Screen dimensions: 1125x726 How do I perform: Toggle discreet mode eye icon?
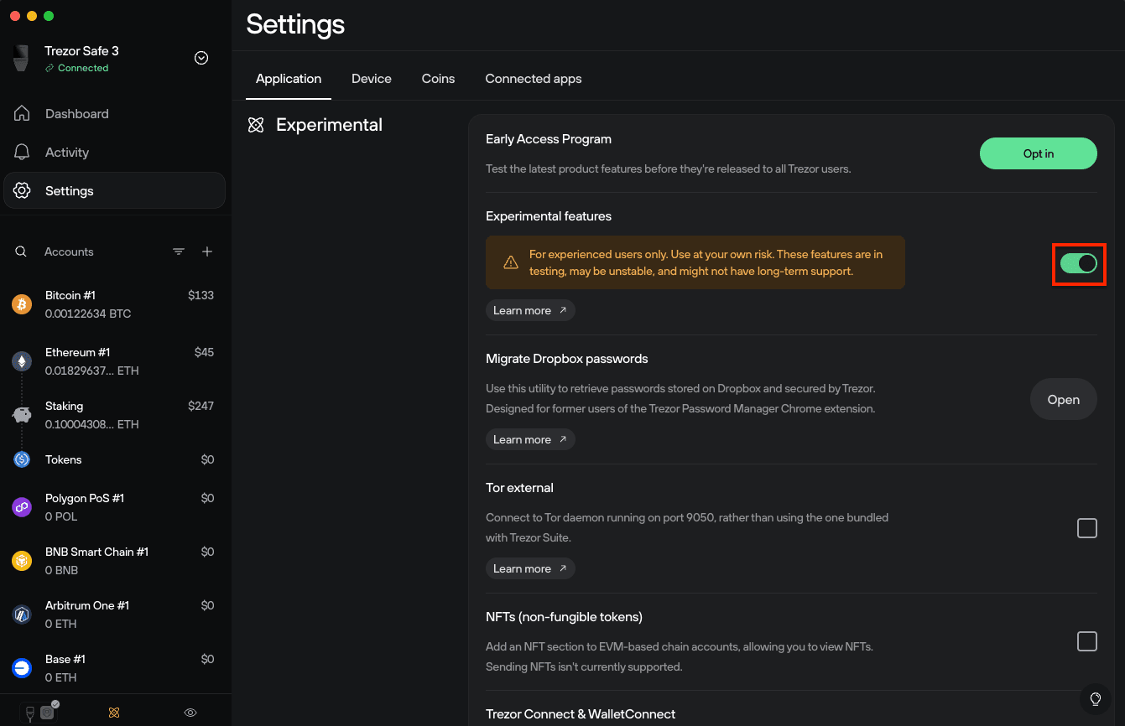[190, 713]
